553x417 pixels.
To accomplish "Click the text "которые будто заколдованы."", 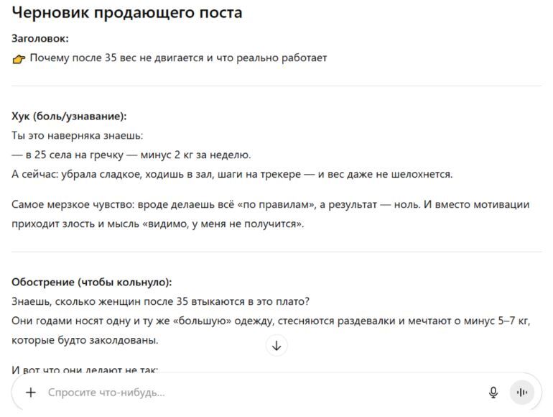I will (x=85, y=340).
